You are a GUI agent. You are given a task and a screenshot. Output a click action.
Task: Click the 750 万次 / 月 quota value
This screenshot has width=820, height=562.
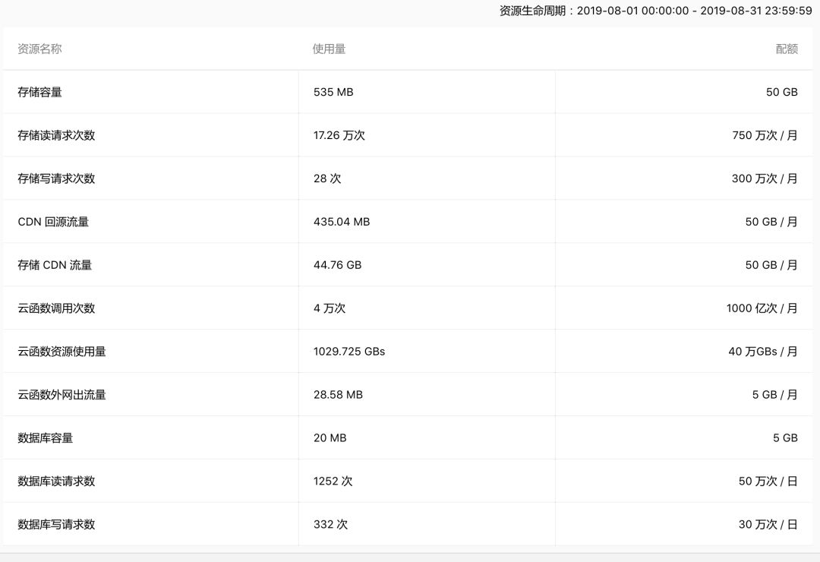(x=765, y=135)
